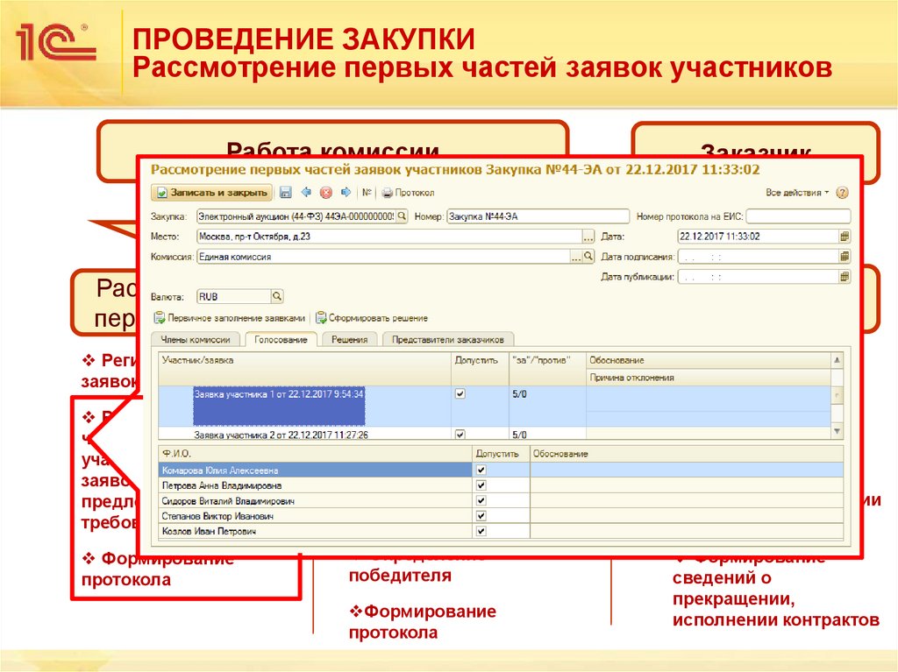The image size is (898, 672).
Task: Toggle Допустить checkbox for Сидоров Виталий Владимирович
Action: click(x=479, y=501)
